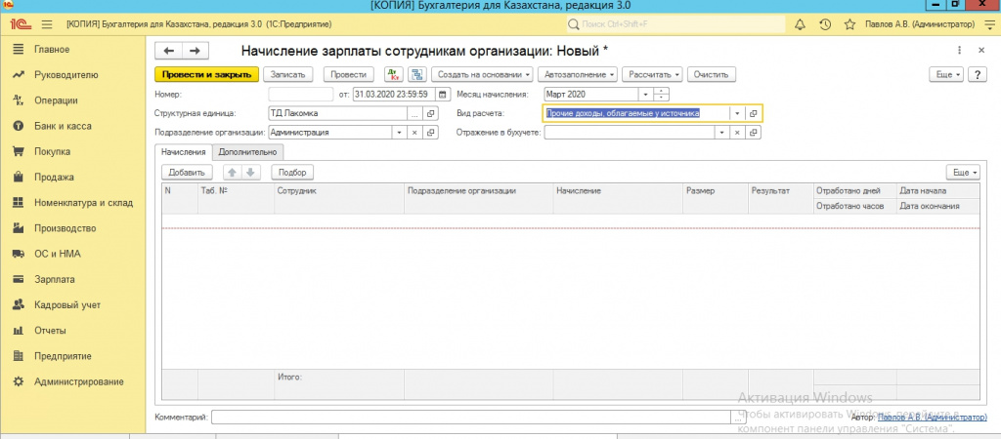1001x439 pixels.
Task: Open the main menu hamburger icon
Action: click(47, 24)
